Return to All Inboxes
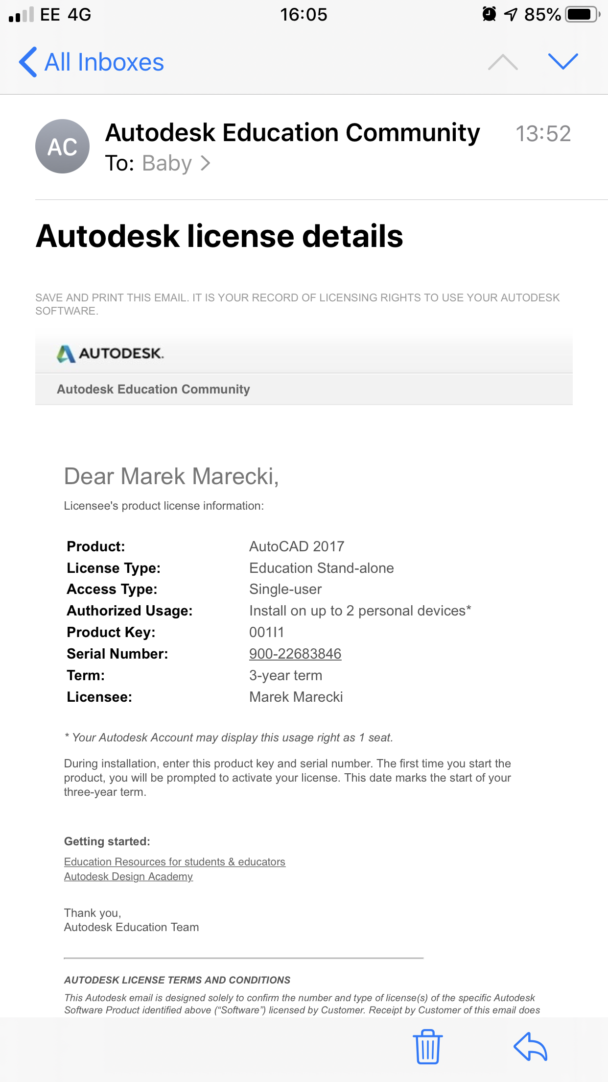The height and width of the screenshot is (1082, 608). point(104,62)
